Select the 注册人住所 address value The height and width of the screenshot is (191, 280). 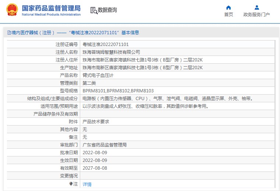coord(142,60)
